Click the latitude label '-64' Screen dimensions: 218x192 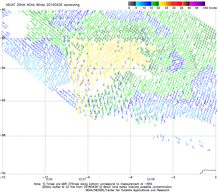coord(3,68)
